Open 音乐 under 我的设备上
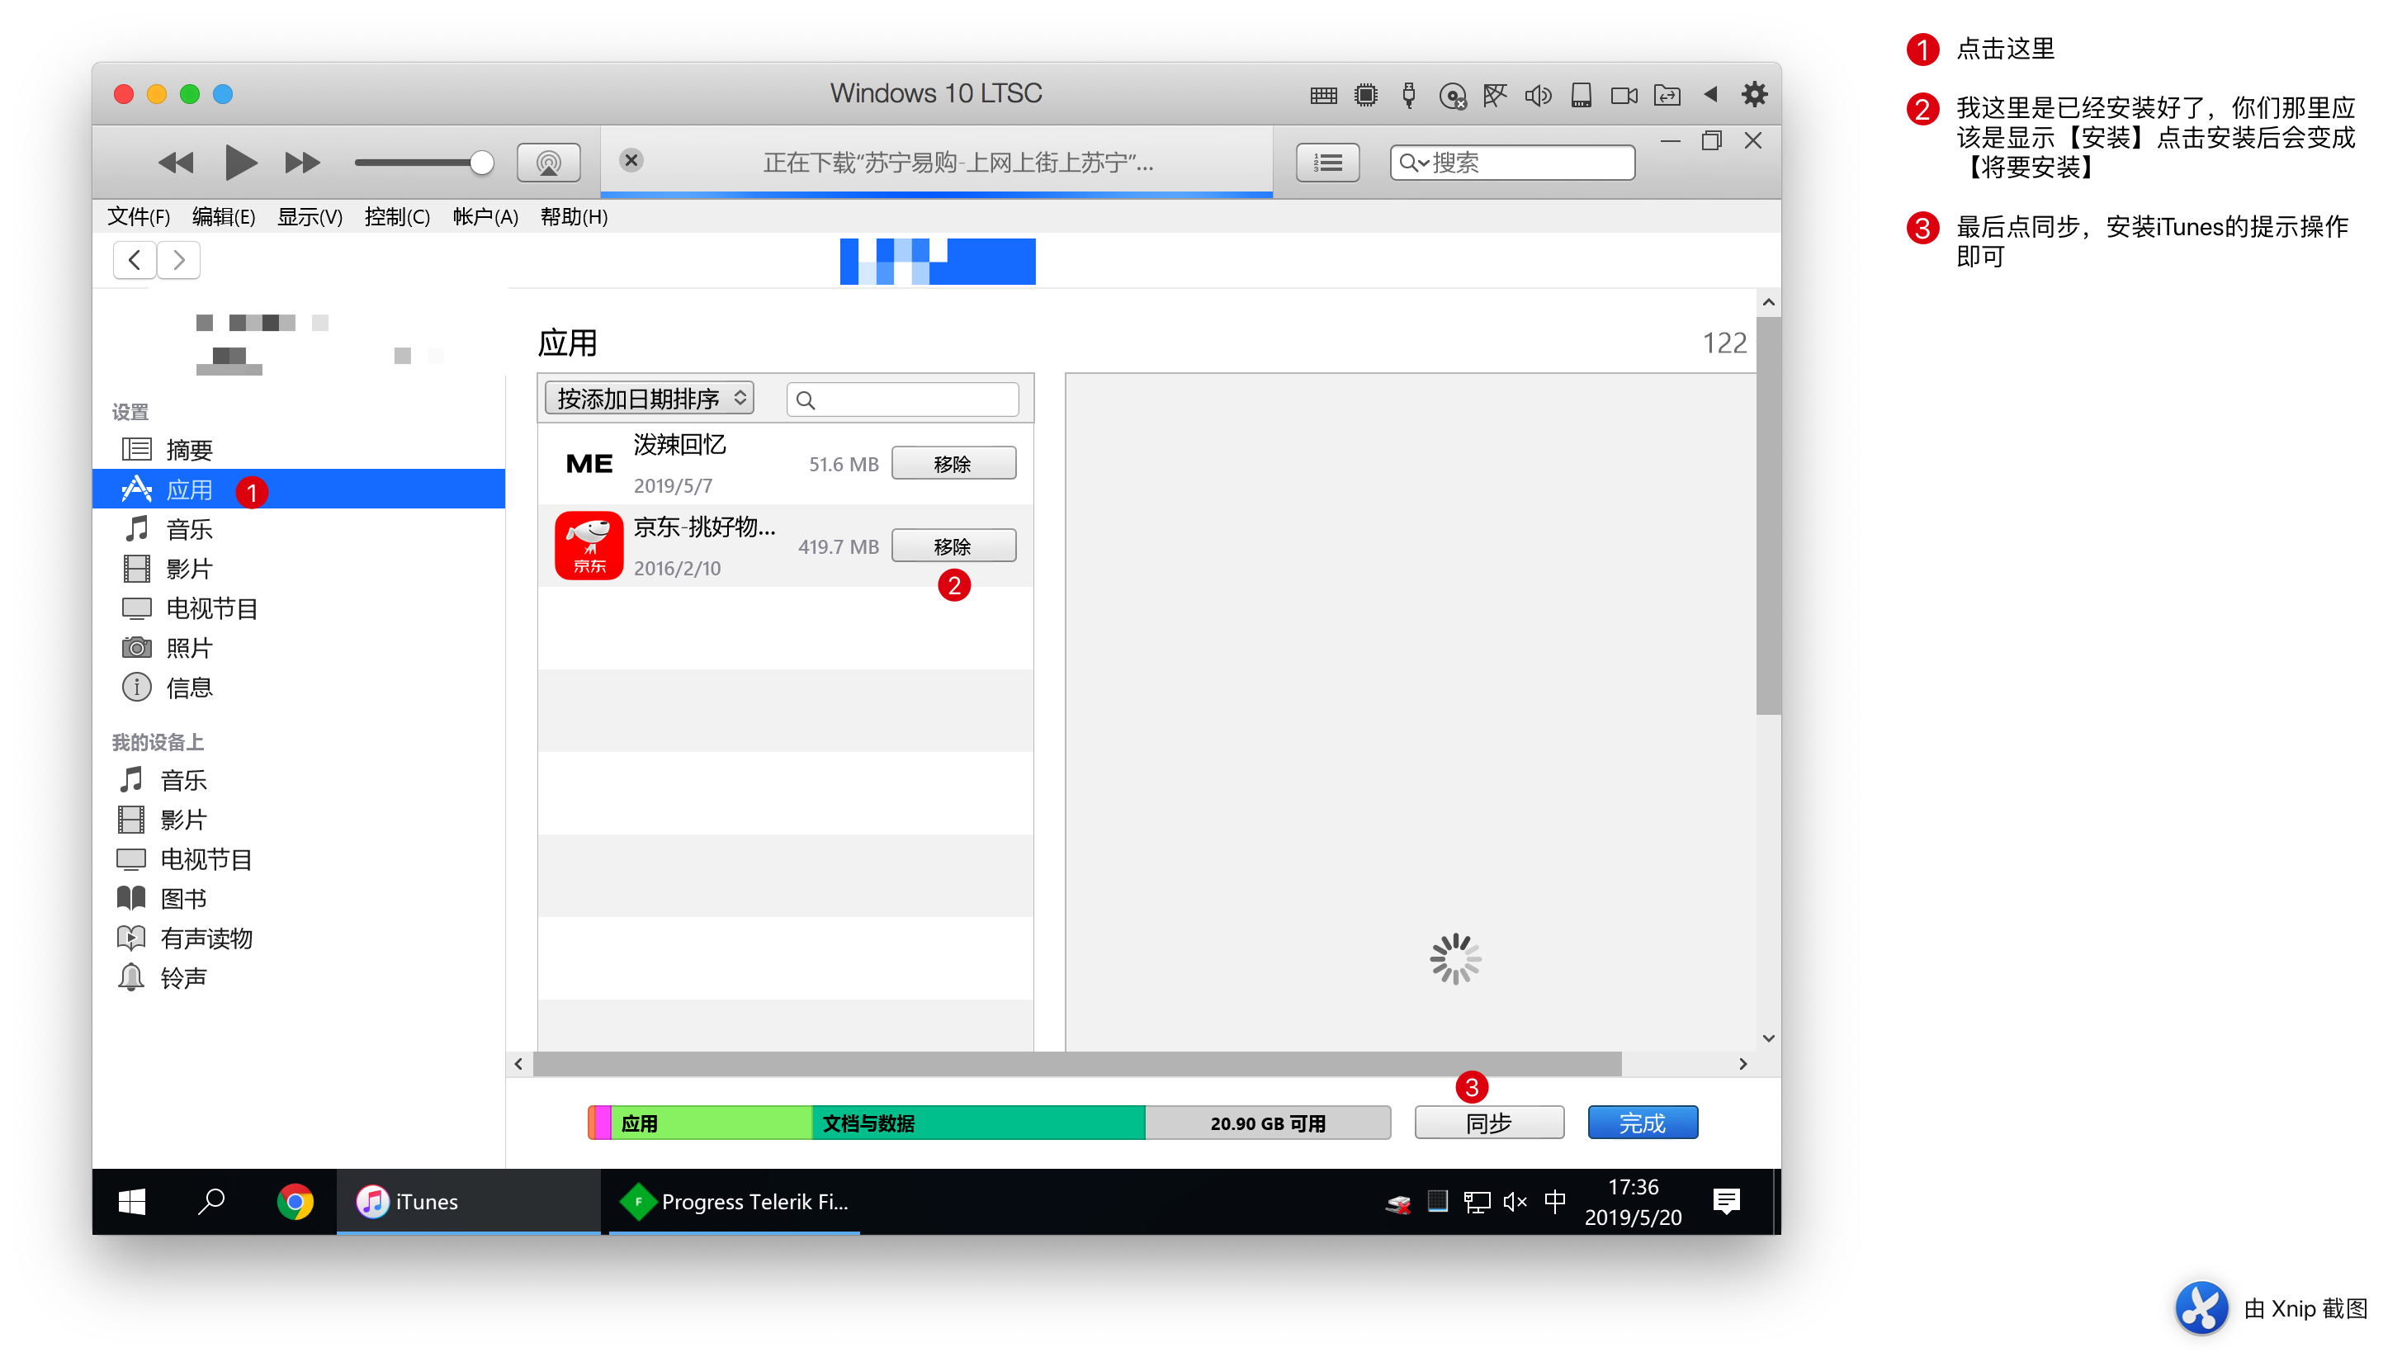The width and height of the screenshot is (2402, 1357). point(298,780)
